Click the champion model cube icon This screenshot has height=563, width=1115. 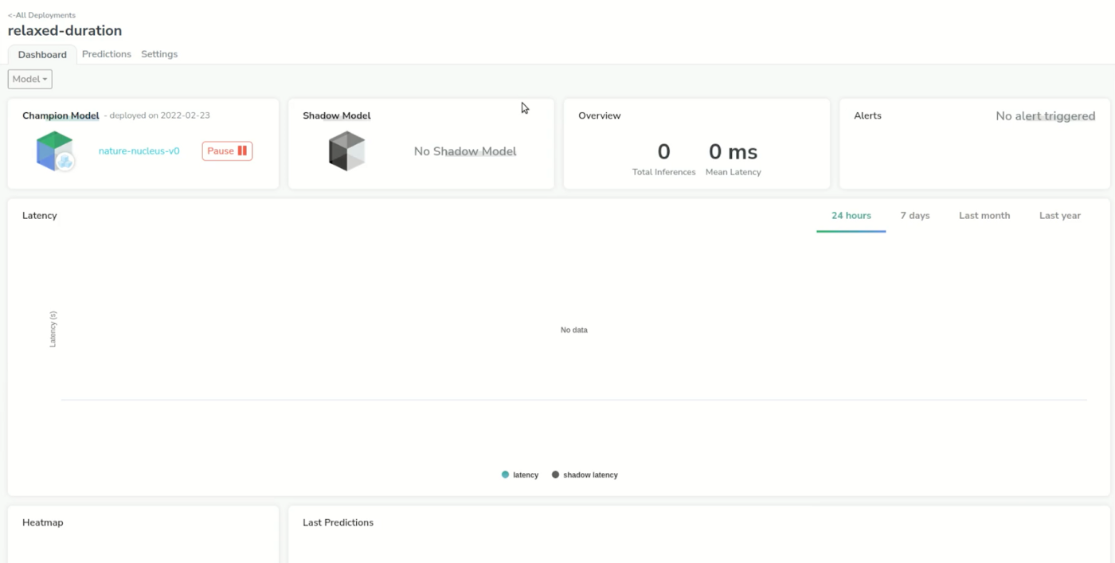55,151
